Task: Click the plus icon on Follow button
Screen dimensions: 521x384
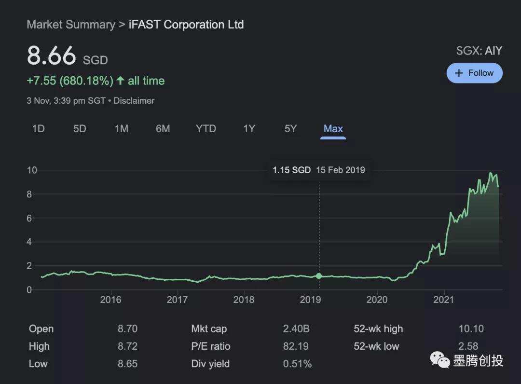Action: pos(459,73)
